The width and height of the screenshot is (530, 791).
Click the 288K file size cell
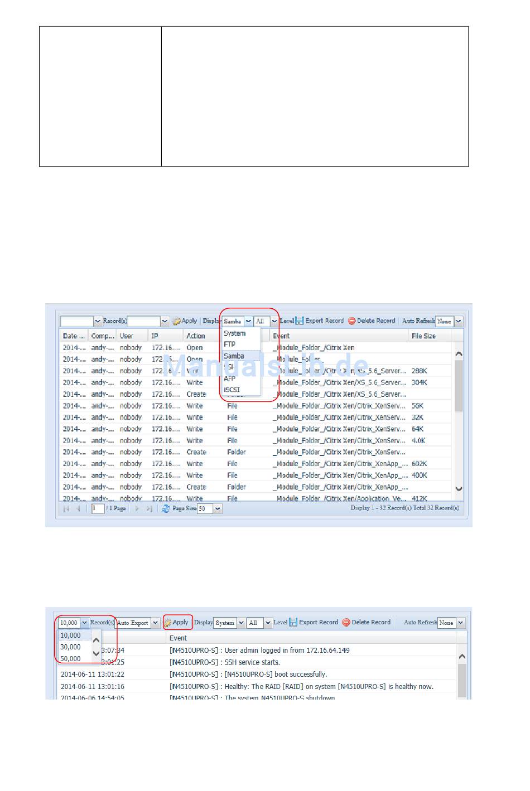point(420,371)
